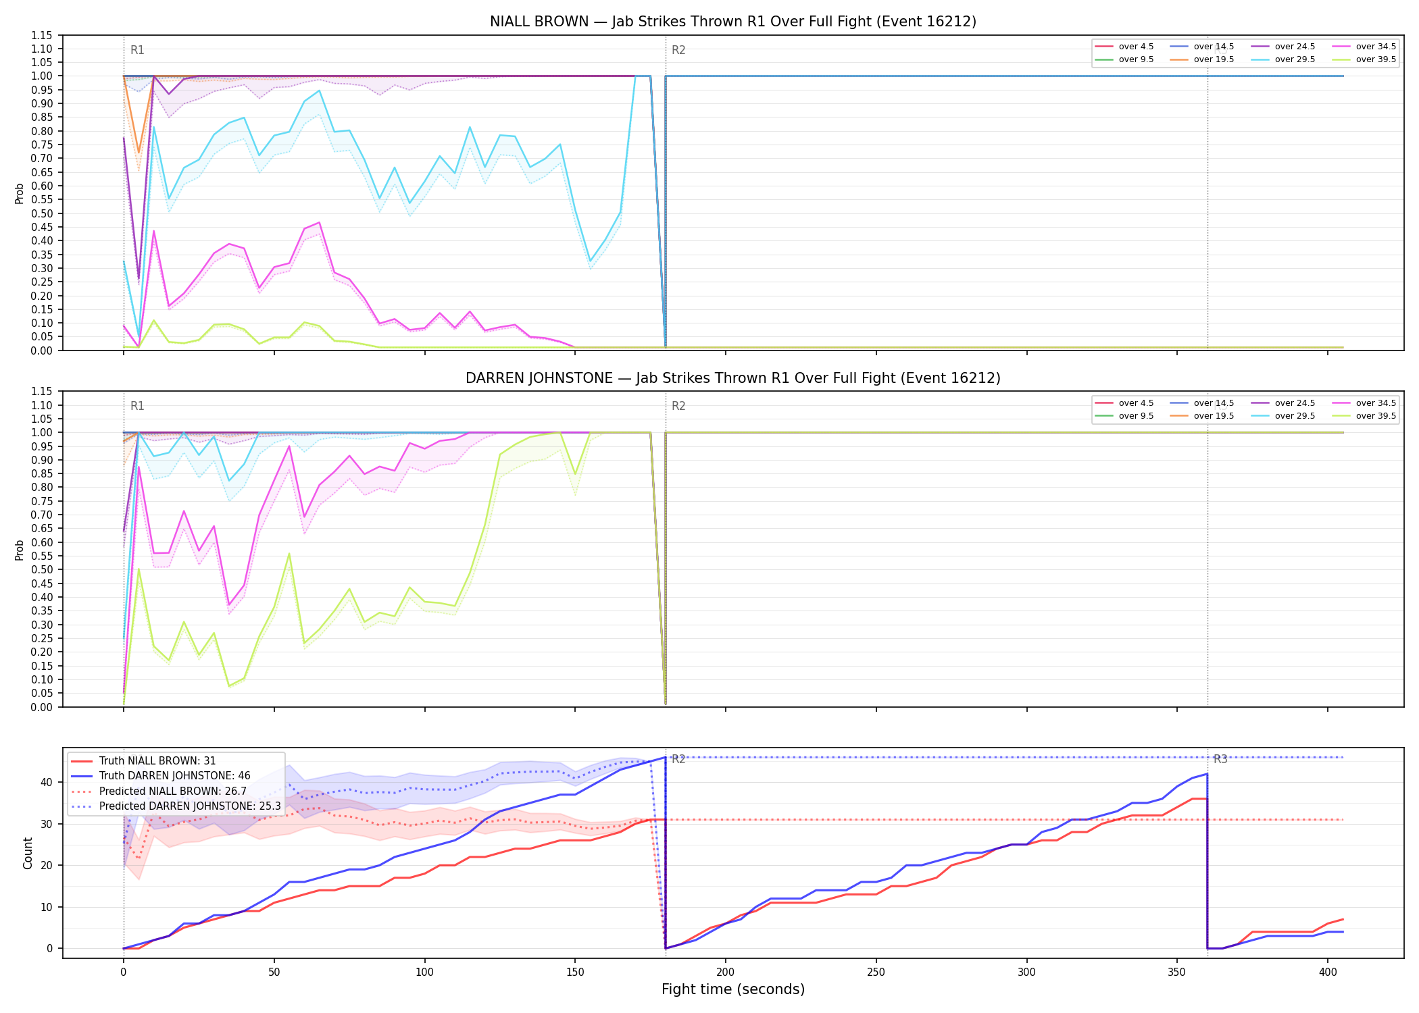Click the R1 round marker in Niall Brown chart

click(137, 50)
